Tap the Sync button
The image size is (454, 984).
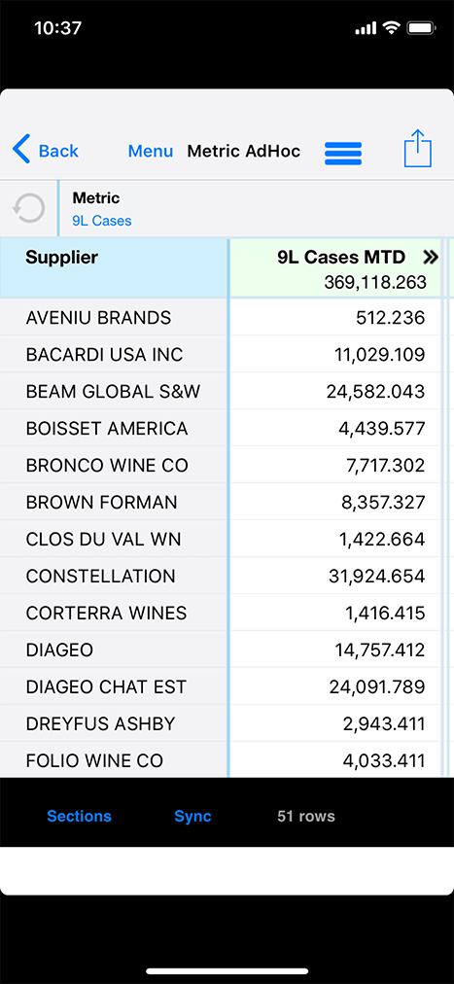pos(192,817)
